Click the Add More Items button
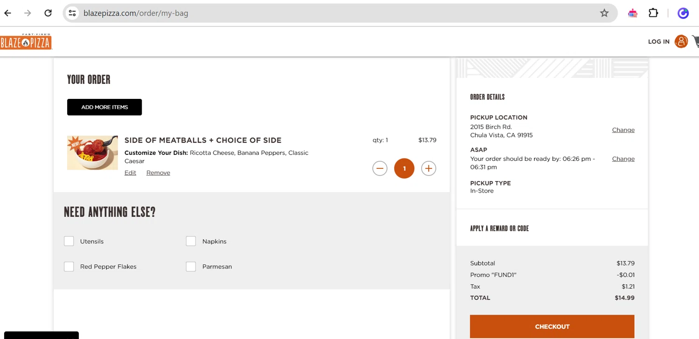 coord(104,107)
